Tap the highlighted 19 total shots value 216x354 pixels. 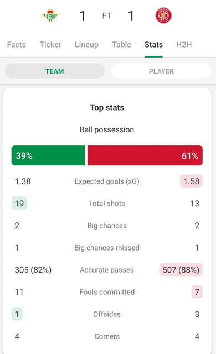[x=19, y=203]
